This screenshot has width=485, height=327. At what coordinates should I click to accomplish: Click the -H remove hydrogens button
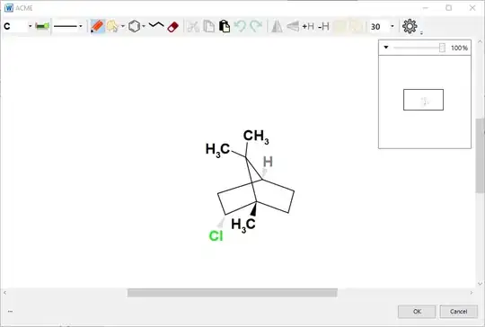[x=323, y=26]
